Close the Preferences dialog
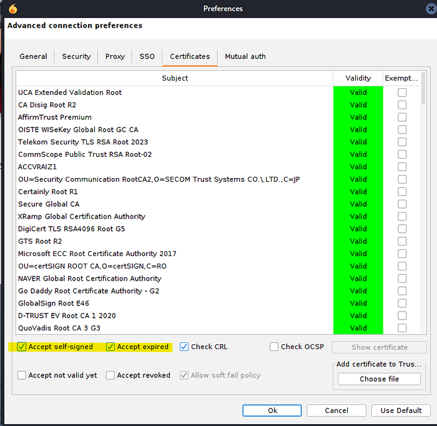Screen dimensions: 437x426 (431, 9)
